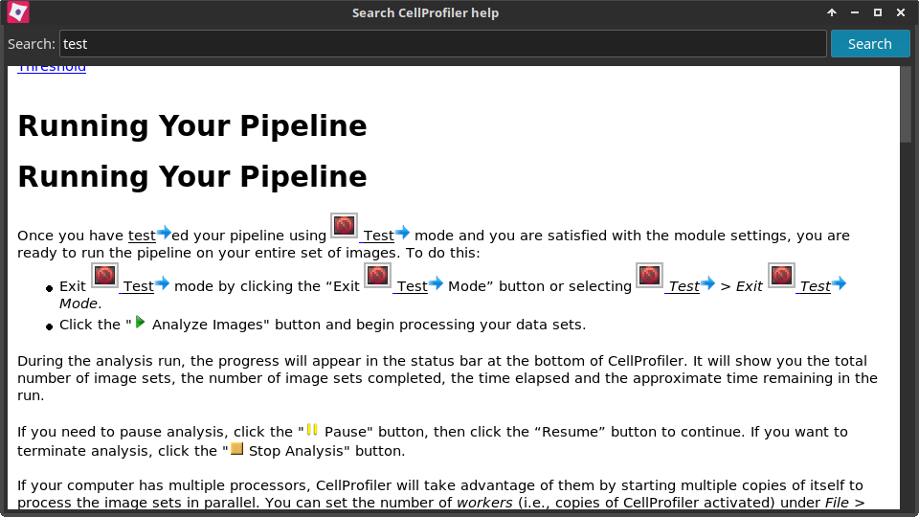Click the blue arrow before 'mode by clicking'
This screenshot has height=517, width=919.
[163, 283]
